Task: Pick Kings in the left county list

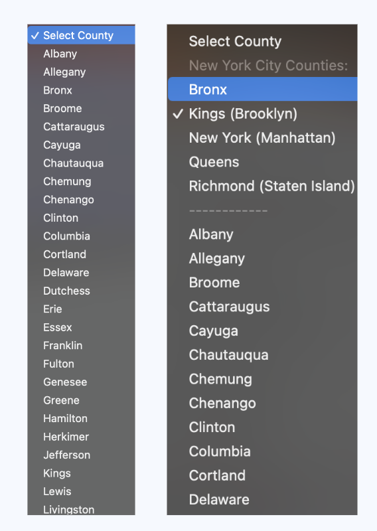Action: (81, 473)
